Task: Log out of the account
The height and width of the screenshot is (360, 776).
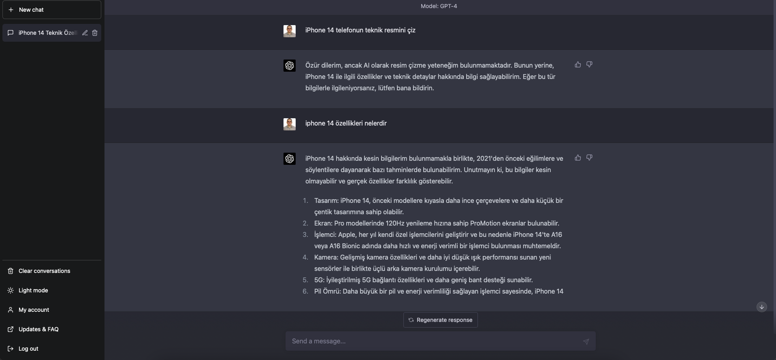Action: point(52,349)
